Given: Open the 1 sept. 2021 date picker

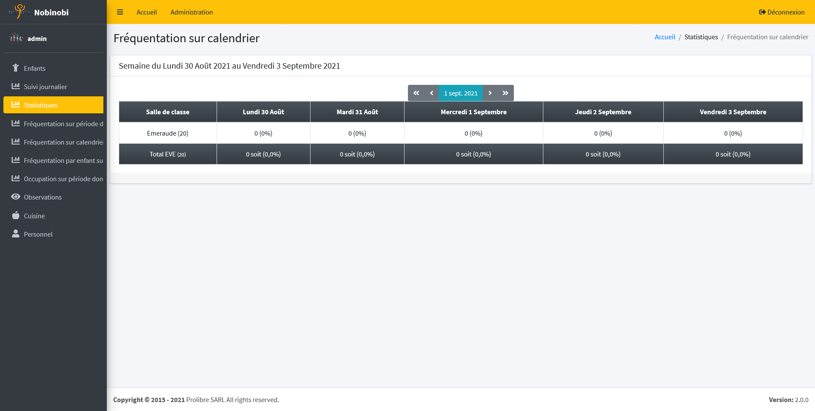Looking at the screenshot, I should [x=460, y=93].
